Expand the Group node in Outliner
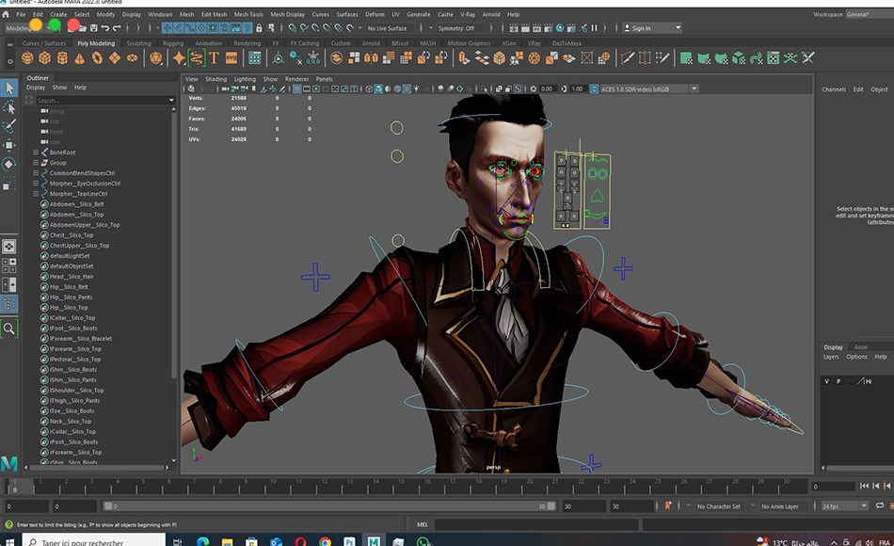Screen dimensions: 894x546 click(36, 163)
